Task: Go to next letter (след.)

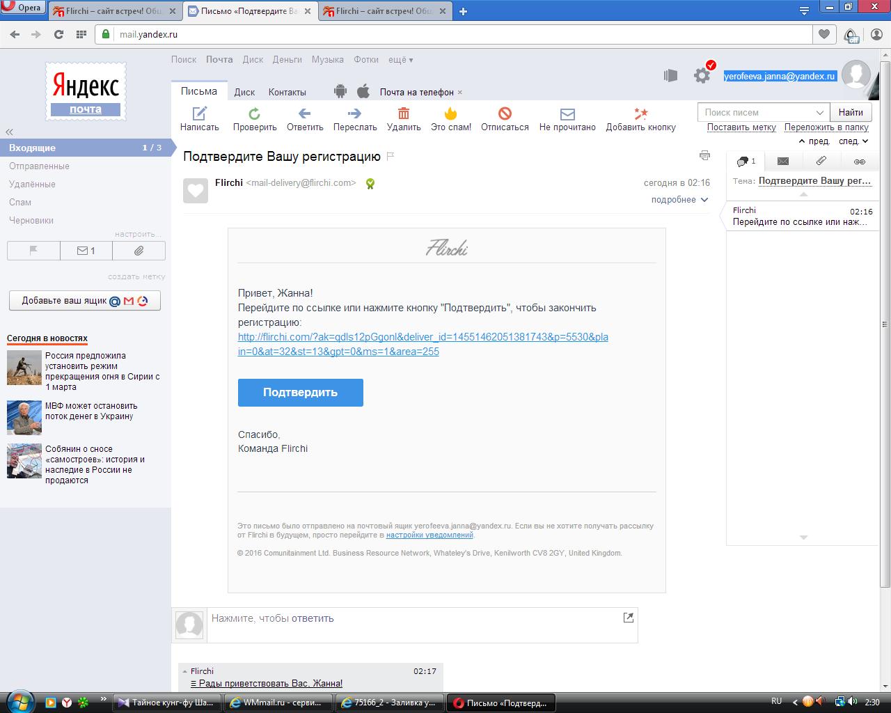Action: (853, 141)
